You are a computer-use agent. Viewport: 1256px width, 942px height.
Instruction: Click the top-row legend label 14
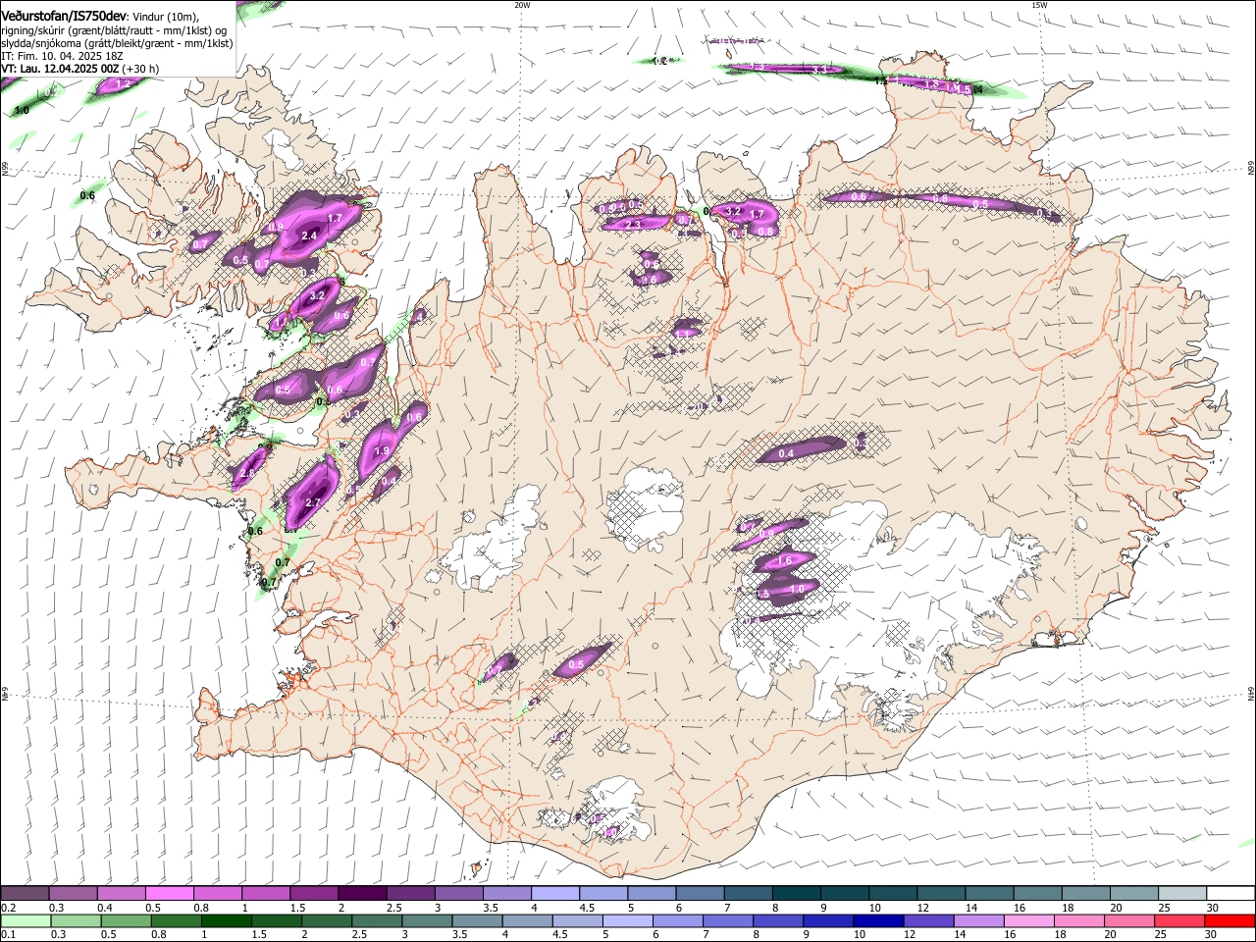tap(971, 908)
